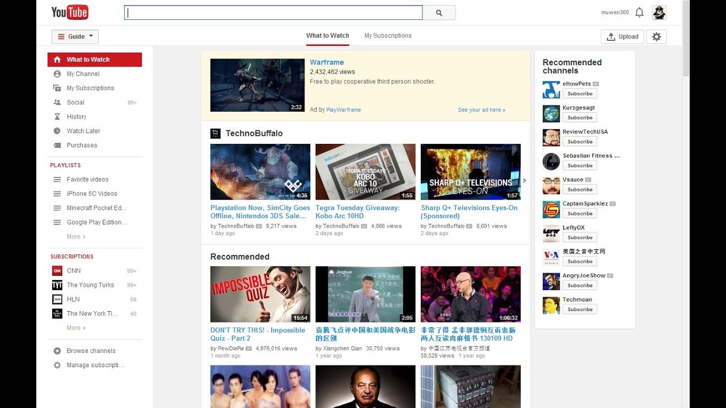Click the Manage subscriptions gear icon
The width and height of the screenshot is (726, 408).
tap(57, 365)
